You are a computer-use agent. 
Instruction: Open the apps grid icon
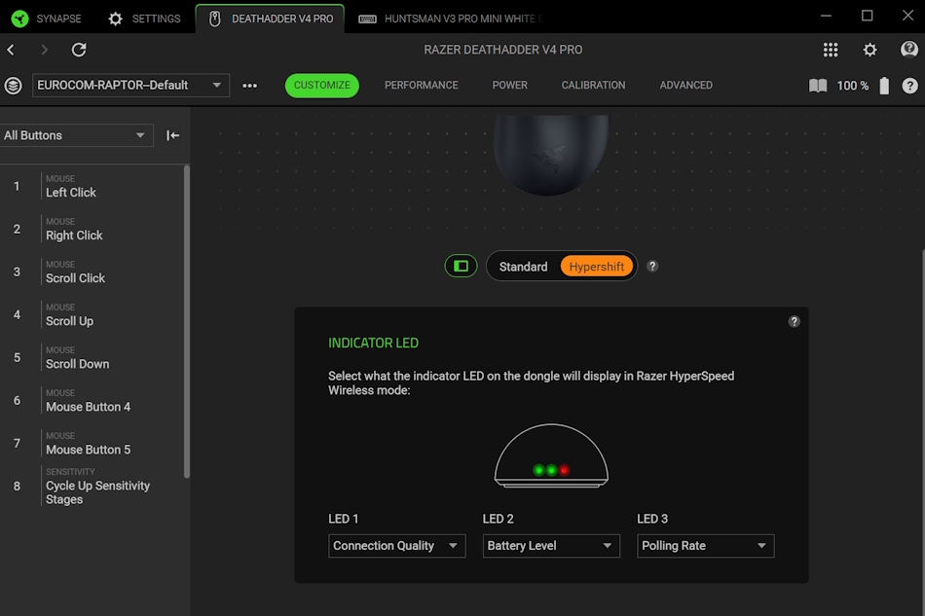tap(831, 50)
